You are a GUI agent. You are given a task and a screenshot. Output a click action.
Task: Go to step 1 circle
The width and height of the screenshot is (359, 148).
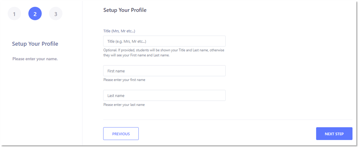[14, 14]
